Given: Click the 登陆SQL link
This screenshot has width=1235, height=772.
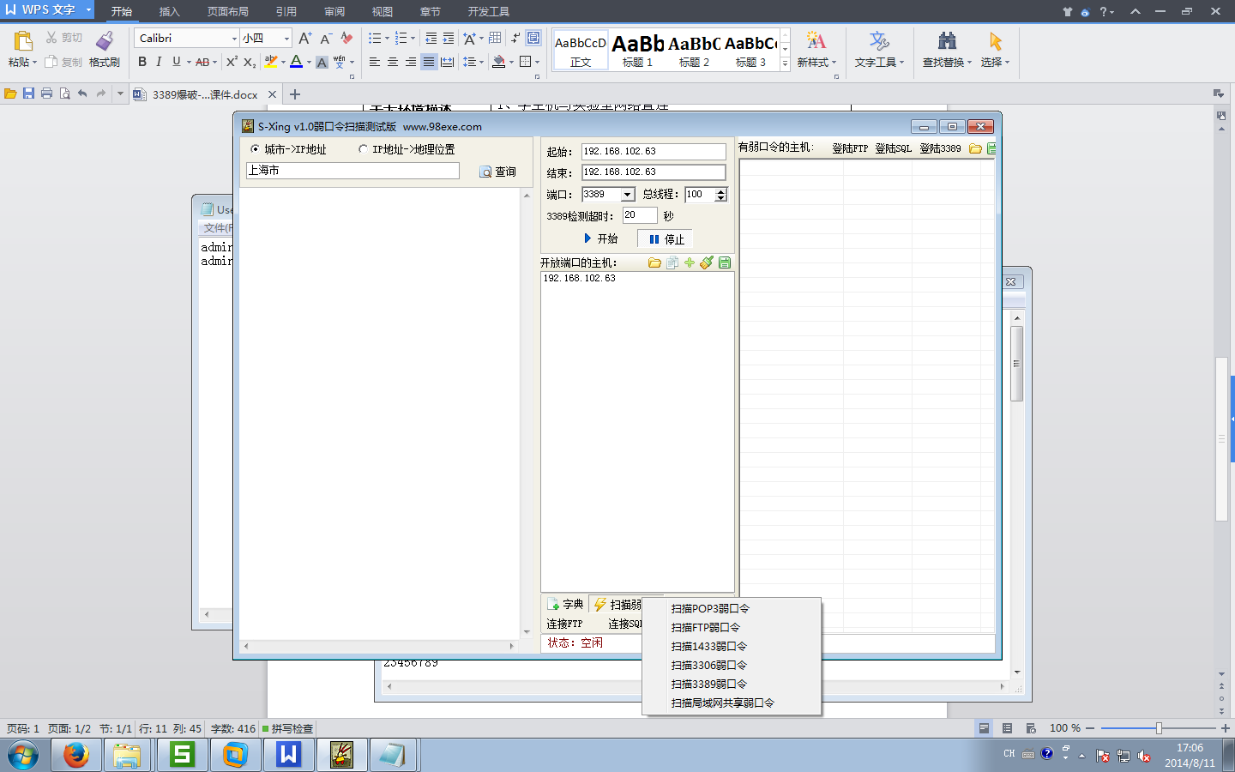Looking at the screenshot, I should (x=893, y=148).
